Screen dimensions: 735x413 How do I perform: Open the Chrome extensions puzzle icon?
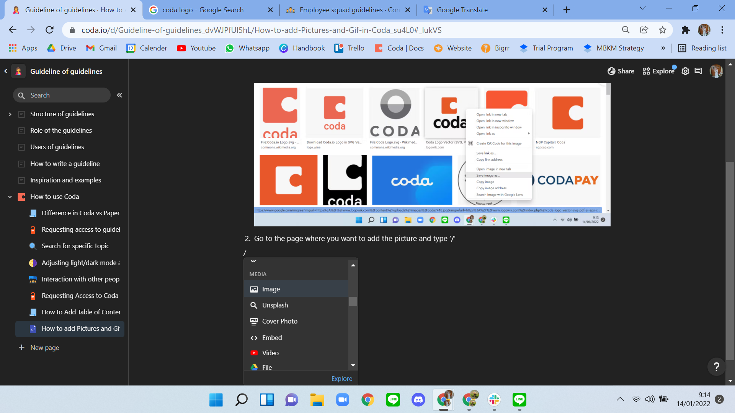point(685,30)
